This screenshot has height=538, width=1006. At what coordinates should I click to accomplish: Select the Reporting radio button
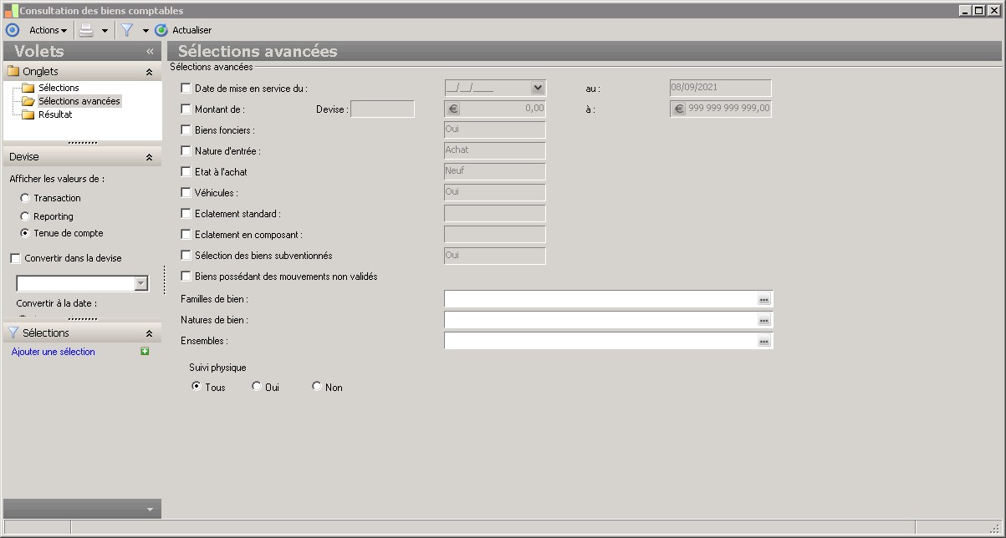25,216
